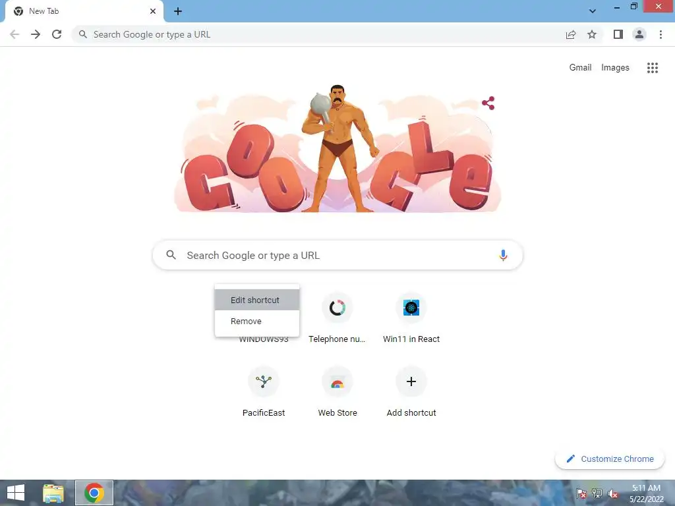Open the PacificEast shortcut
Image resolution: width=675 pixels, height=506 pixels.
pyautogui.click(x=264, y=391)
